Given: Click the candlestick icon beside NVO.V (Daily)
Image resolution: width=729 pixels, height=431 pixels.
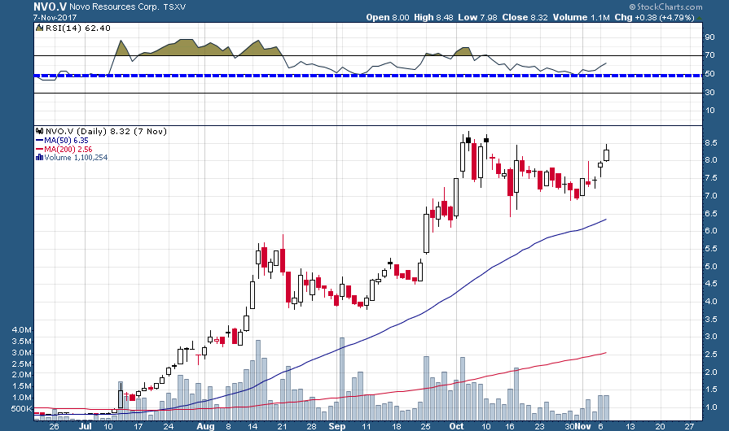Looking at the screenshot, I should 40,131.
